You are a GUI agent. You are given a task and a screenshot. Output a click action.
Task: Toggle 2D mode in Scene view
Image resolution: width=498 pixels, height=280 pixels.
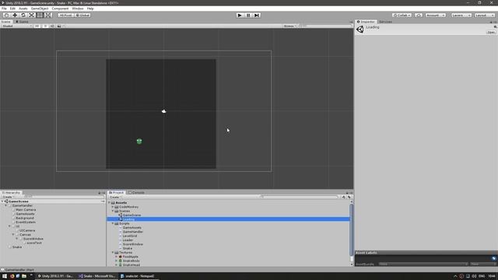[37, 26]
